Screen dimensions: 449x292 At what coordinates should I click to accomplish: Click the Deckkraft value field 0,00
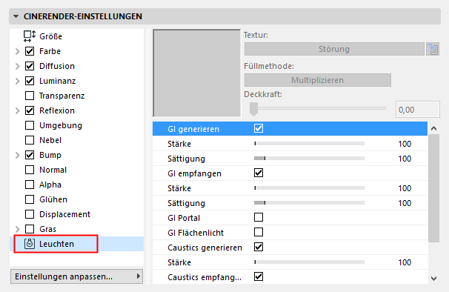pyautogui.click(x=417, y=110)
